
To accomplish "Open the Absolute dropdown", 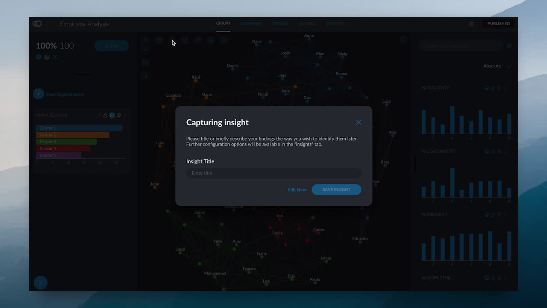I will click(497, 66).
